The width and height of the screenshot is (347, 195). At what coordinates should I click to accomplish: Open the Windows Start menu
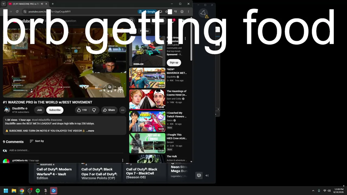[x=6, y=191]
